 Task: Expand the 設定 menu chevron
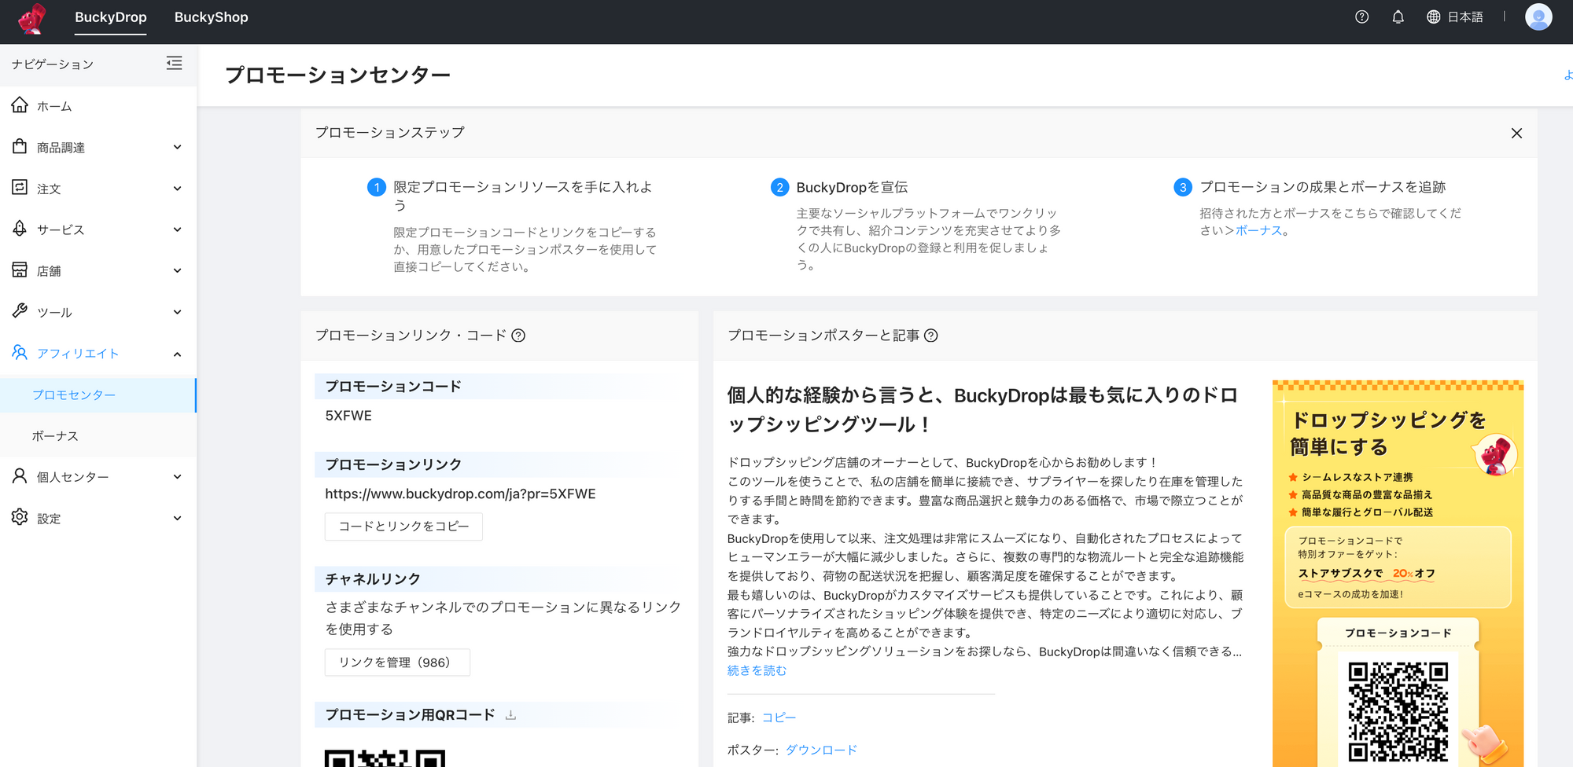178,518
